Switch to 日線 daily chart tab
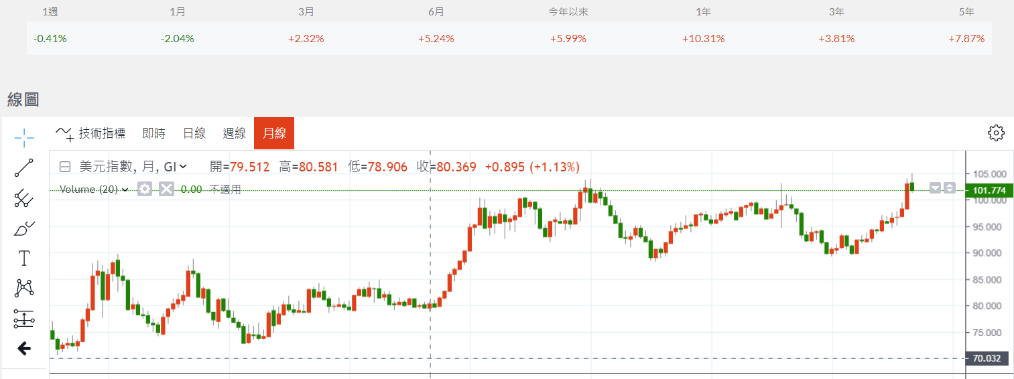Viewport: 1014px width, 379px height. [x=194, y=133]
